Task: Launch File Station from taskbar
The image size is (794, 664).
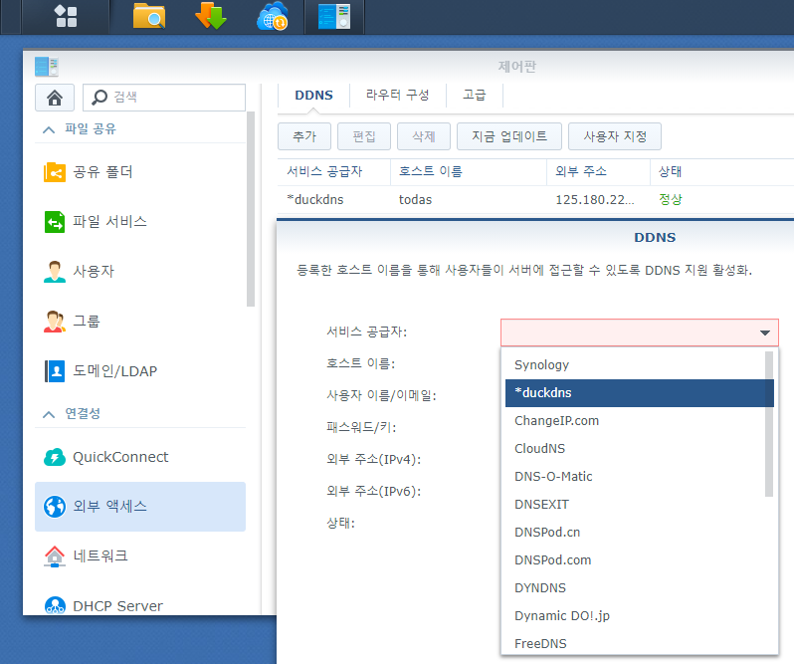Action: pyautogui.click(x=149, y=16)
